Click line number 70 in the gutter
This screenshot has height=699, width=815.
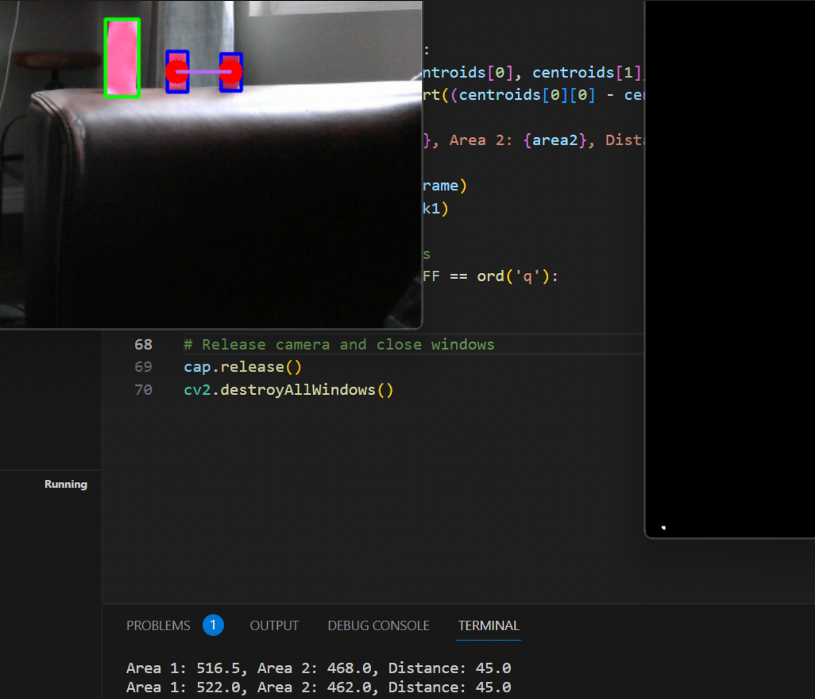click(143, 390)
